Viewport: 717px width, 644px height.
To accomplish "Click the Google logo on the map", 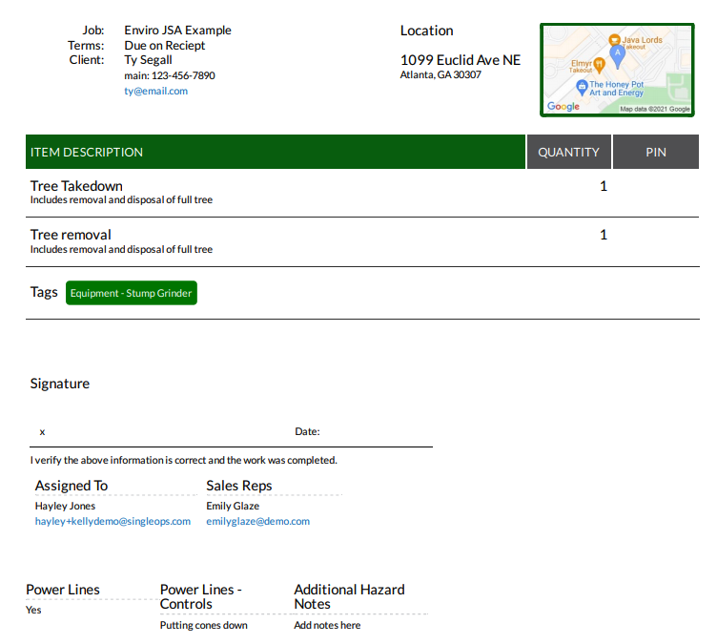I will 563,106.
